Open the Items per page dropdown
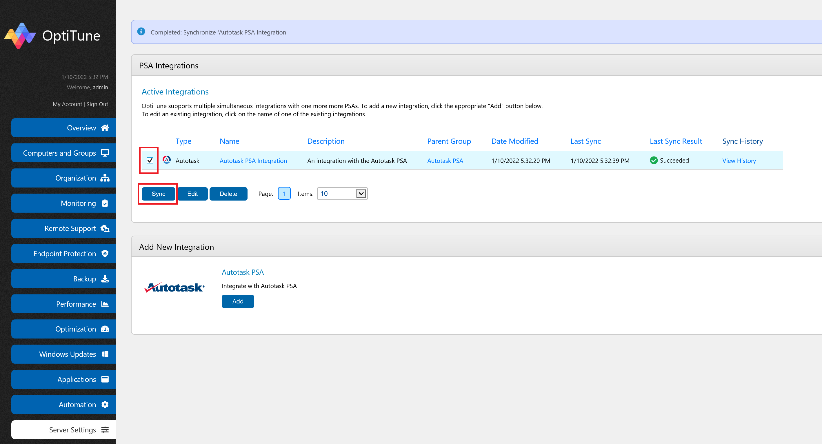Image resolution: width=822 pixels, height=444 pixels. point(342,194)
